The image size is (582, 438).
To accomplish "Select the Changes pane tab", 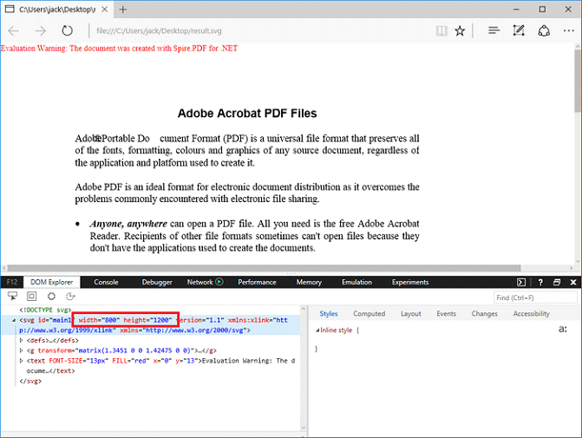I will (x=484, y=314).
